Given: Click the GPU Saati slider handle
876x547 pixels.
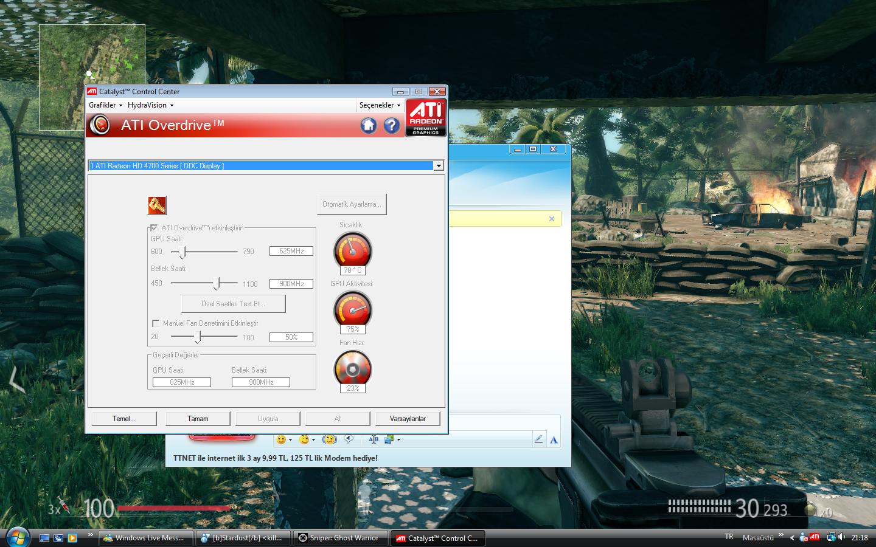Looking at the screenshot, I should (182, 252).
